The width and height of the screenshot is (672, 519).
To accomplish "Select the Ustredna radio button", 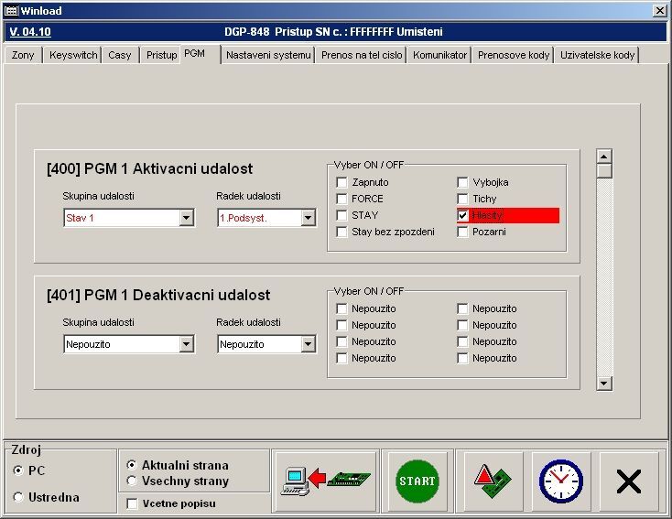I will click(x=19, y=497).
